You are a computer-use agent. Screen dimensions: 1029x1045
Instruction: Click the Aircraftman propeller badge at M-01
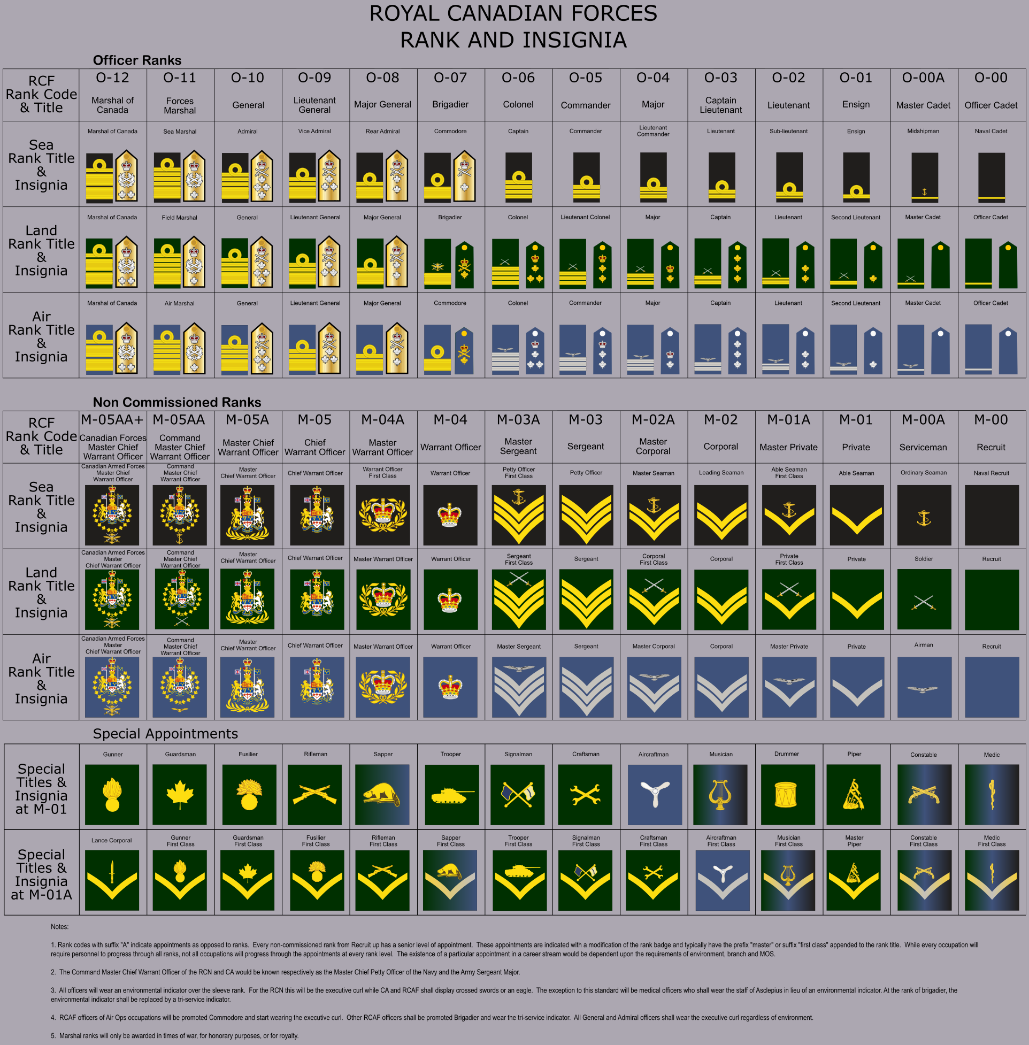click(655, 794)
